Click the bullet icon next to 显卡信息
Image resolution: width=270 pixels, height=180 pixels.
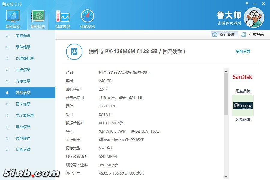click(7, 104)
